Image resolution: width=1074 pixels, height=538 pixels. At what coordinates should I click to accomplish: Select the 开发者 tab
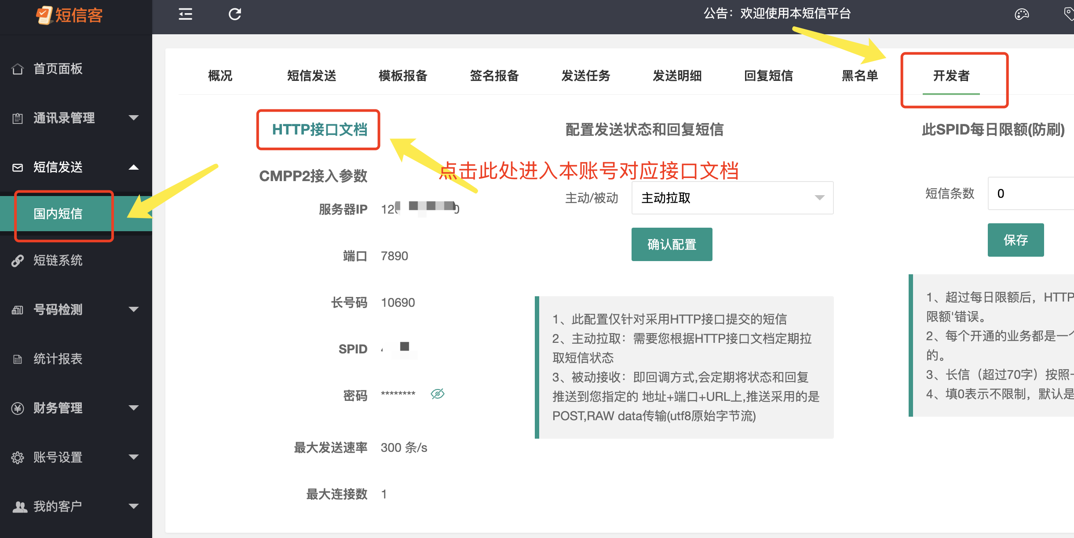951,76
